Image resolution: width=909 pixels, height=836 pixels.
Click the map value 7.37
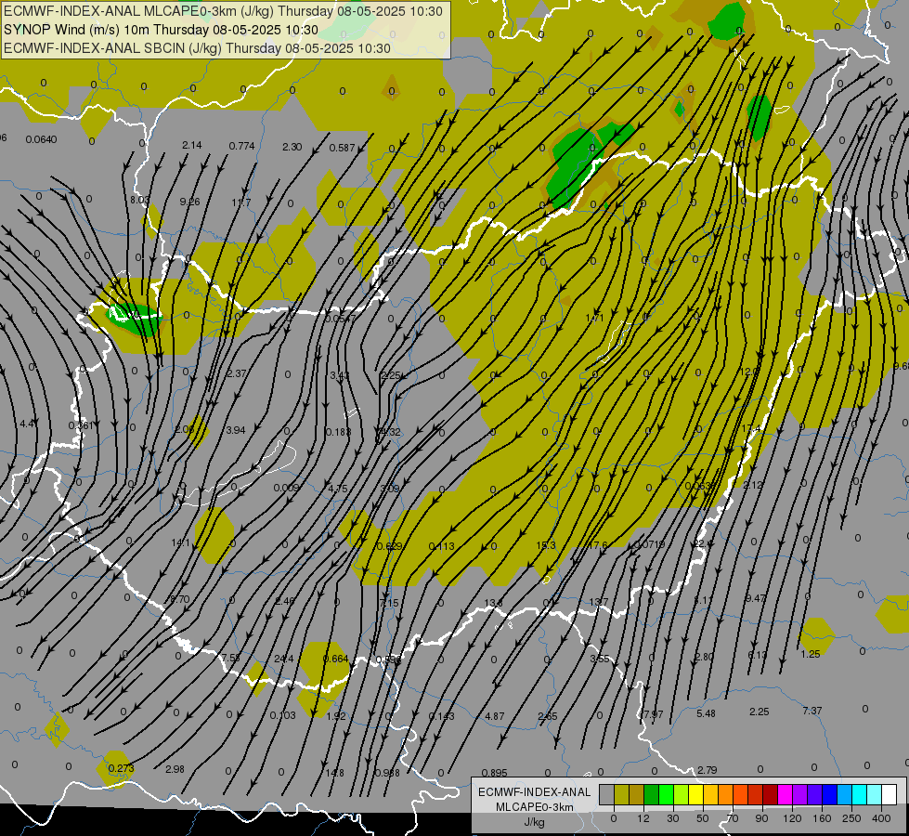[x=812, y=711]
